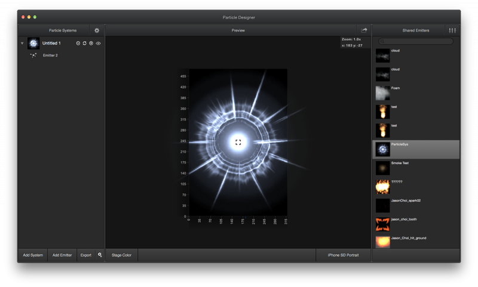This screenshot has width=478, height=287.
Task: Open the iPhone SD Portrait device dropdown
Action: [343, 255]
